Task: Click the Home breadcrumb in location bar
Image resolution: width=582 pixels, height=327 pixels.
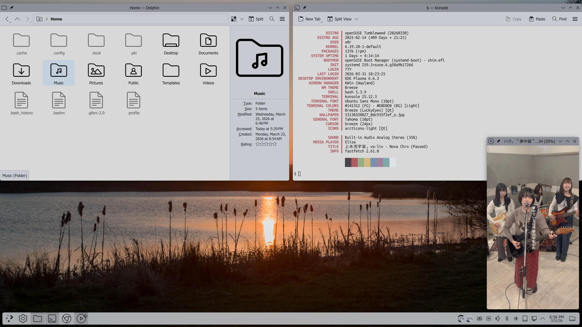Action: pyautogui.click(x=56, y=19)
